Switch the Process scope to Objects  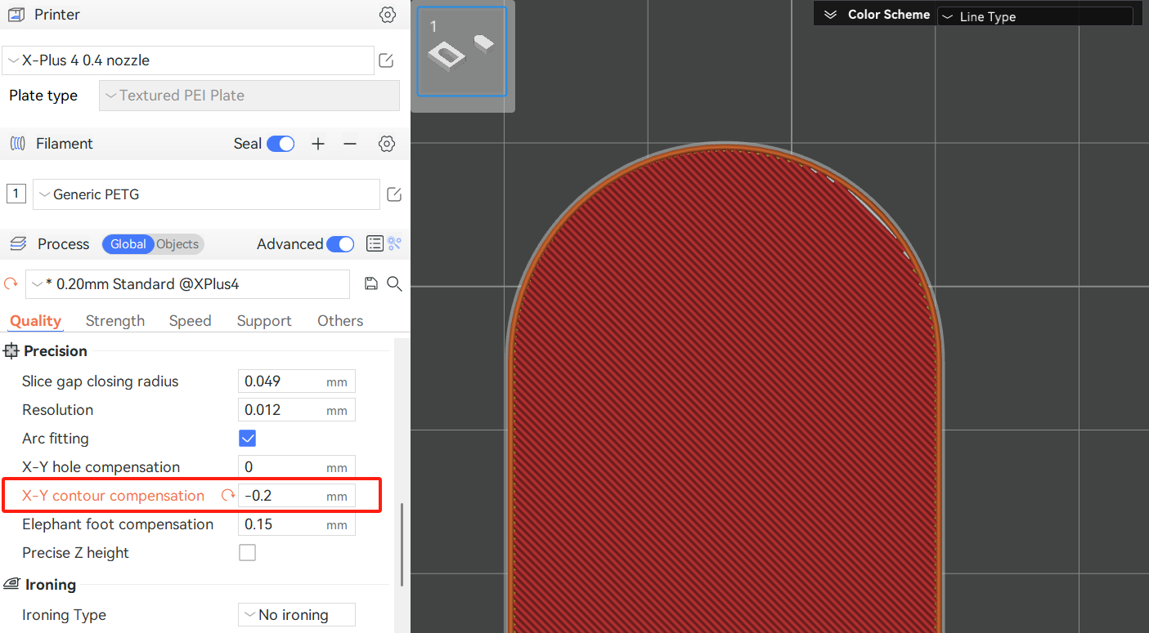tap(177, 244)
